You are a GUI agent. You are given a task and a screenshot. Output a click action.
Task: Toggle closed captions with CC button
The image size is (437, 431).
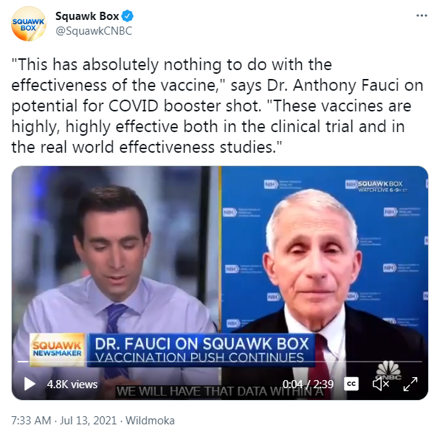pyautogui.click(x=351, y=384)
